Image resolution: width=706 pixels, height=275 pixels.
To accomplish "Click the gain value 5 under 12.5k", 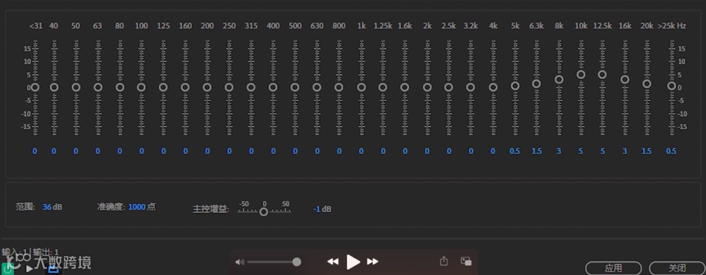I will [x=603, y=152].
